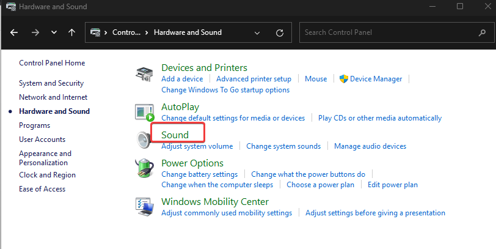The height and width of the screenshot is (249, 496).
Task: Open Advanced printer setup
Action: pos(253,79)
